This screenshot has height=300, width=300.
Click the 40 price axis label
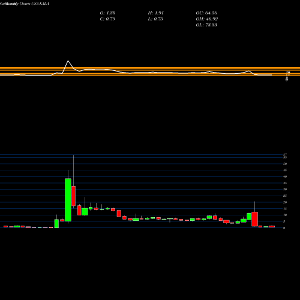285,176
